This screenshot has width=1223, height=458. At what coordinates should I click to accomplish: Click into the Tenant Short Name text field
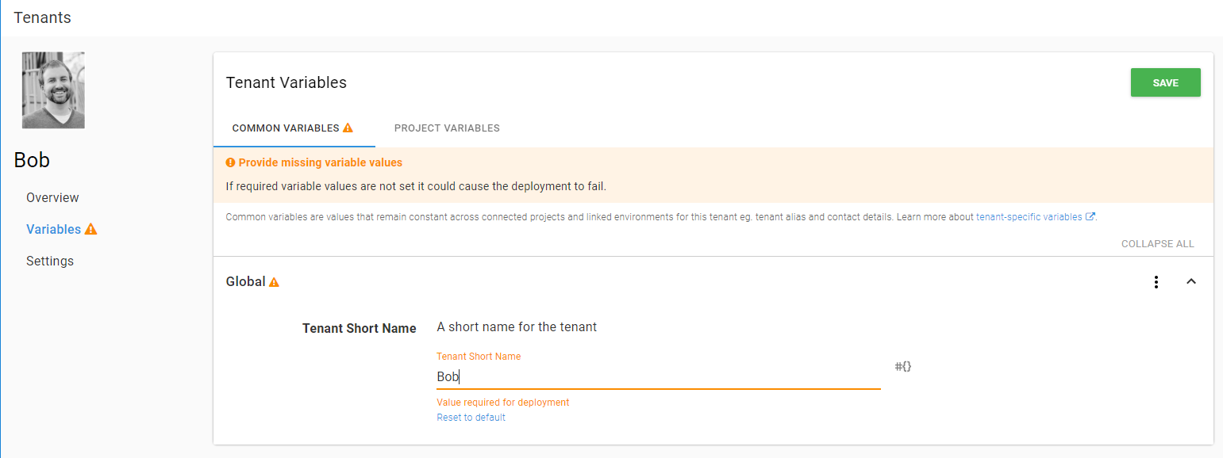[658, 377]
